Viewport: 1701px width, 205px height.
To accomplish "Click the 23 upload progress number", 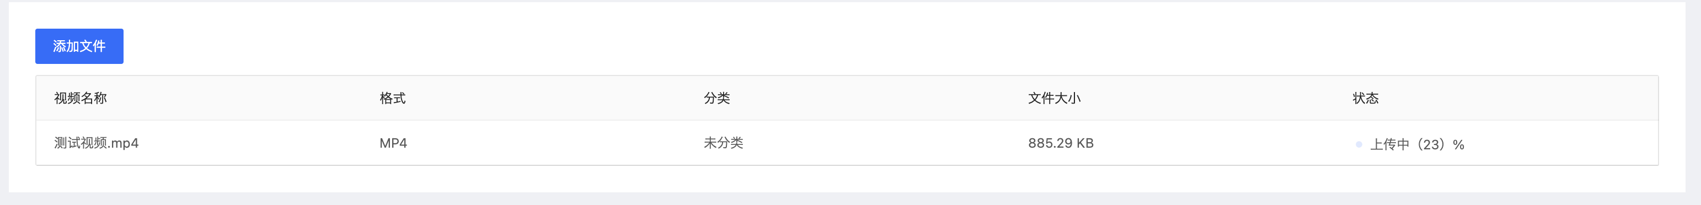I will (x=1431, y=144).
